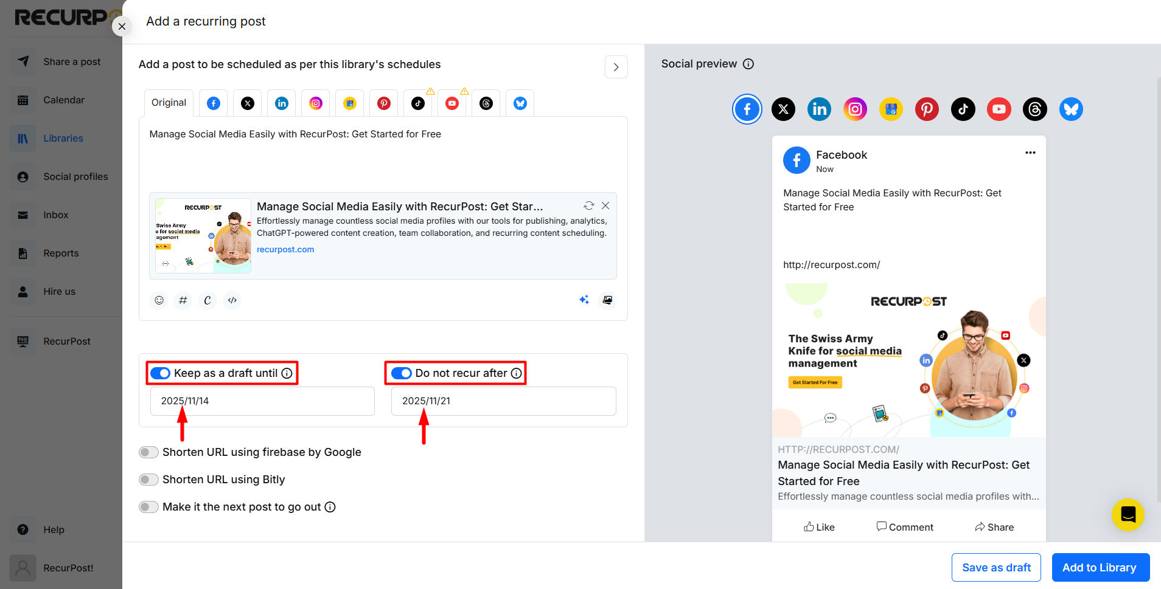Open the chat support widget

pyautogui.click(x=1128, y=515)
